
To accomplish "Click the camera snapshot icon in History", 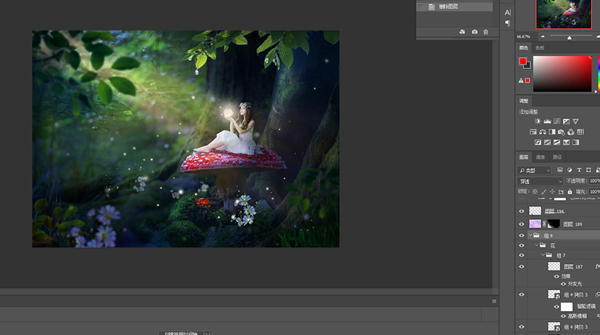I will coord(474,32).
